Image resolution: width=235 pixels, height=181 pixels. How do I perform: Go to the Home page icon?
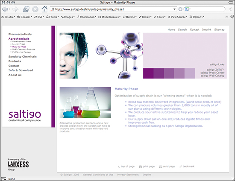[x=44, y=9]
